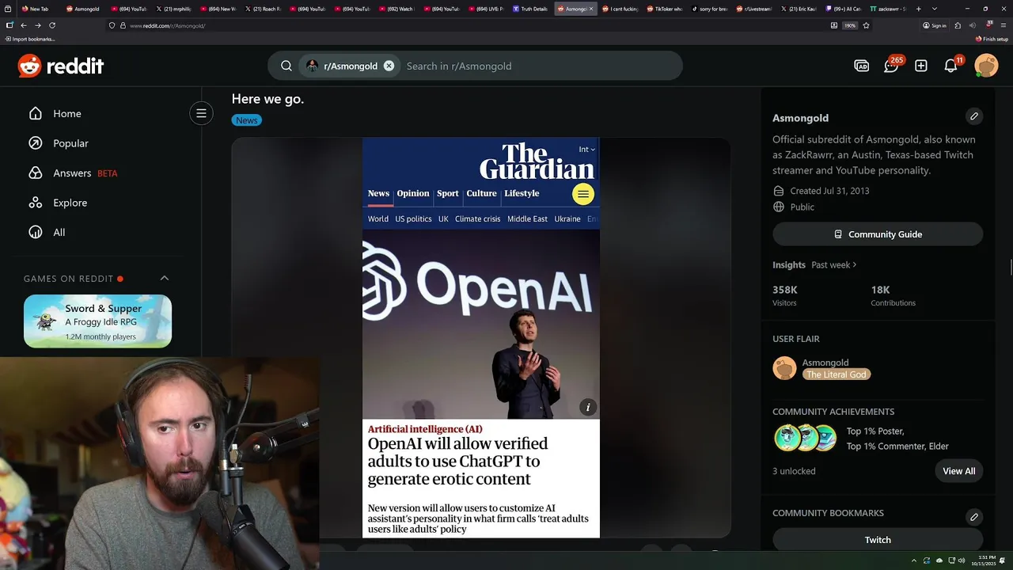The image size is (1013, 570).
Task: Click the user flair avatar for Asmongold
Action: tap(784, 368)
